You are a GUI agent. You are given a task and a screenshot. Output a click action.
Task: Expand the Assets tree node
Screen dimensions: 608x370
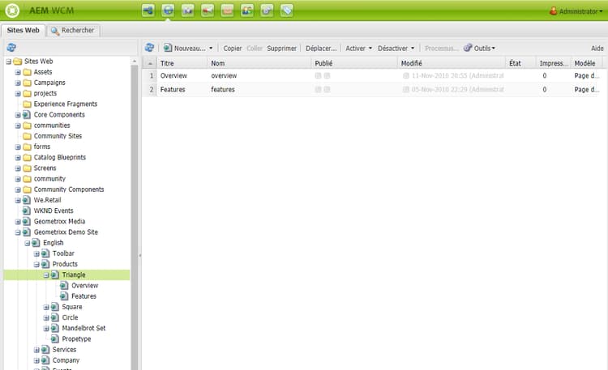(18, 72)
